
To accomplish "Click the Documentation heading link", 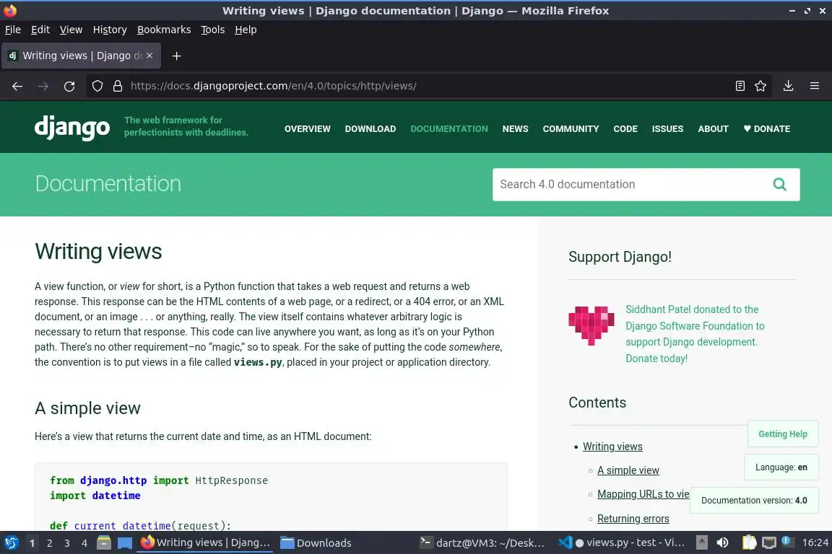I will coord(108,183).
